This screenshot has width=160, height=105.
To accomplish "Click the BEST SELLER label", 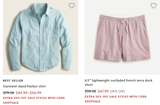I will click(x=13, y=81).
